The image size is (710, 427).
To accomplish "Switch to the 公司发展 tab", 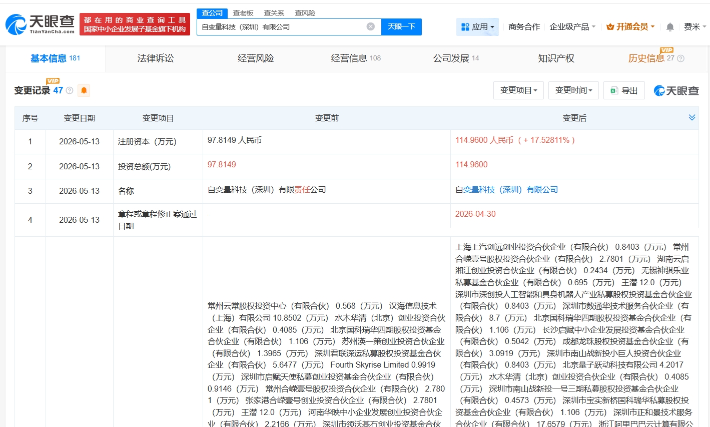I will (x=456, y=58).
